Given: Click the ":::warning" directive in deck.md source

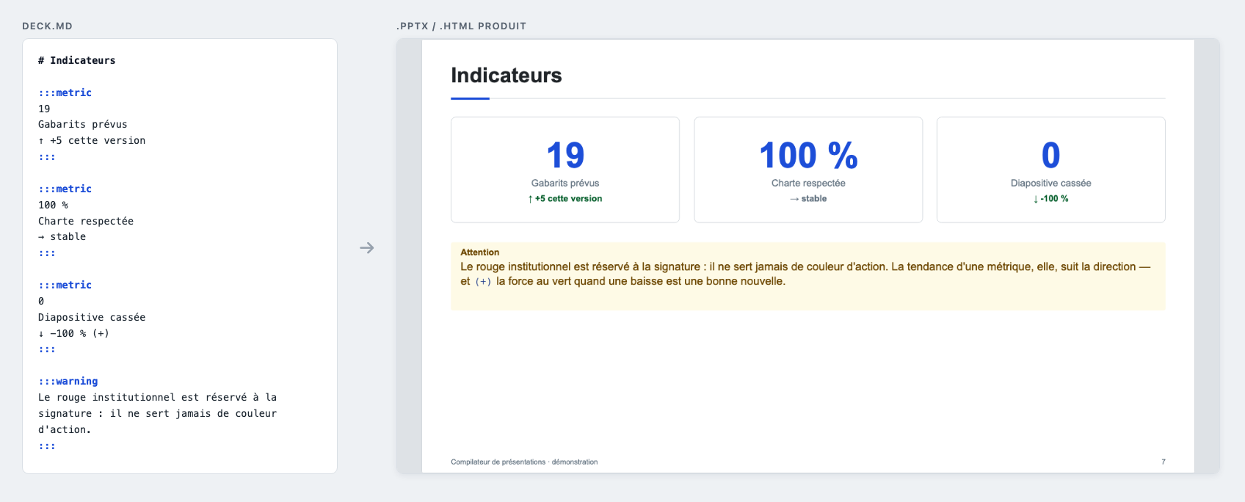Looking at the screenshot, I should [x=68, y=381].
